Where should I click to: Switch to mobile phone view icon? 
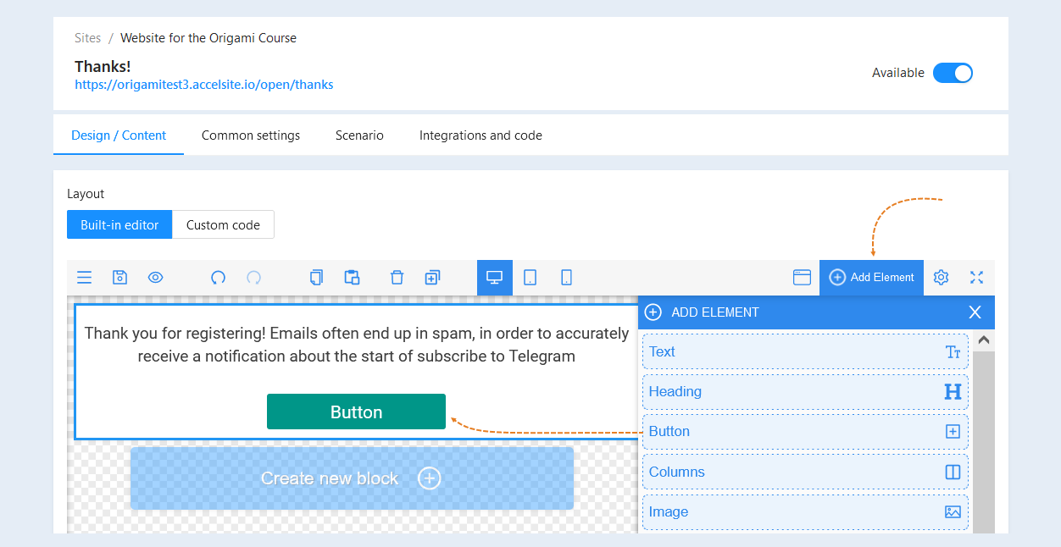point(567,278)
